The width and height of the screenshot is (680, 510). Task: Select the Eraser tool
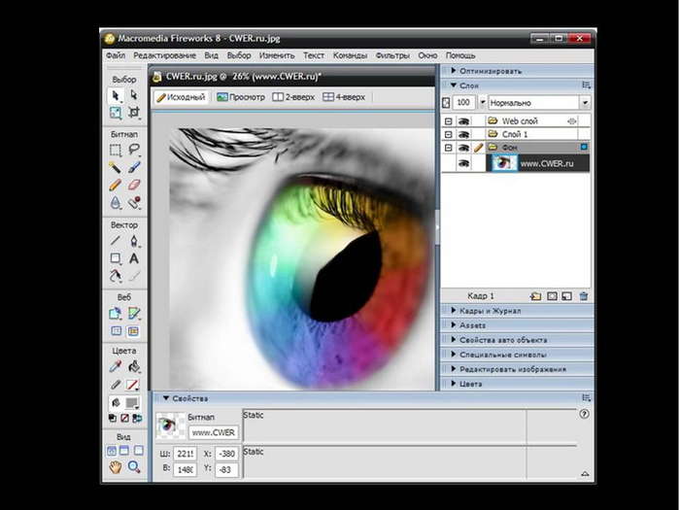(134, 185)
